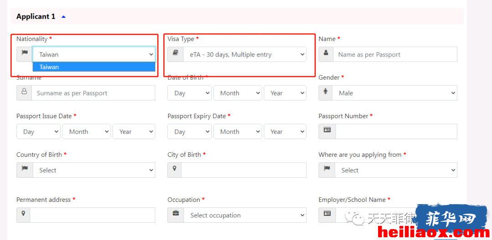Focus the Permanent address input field

tap(92, 215)
